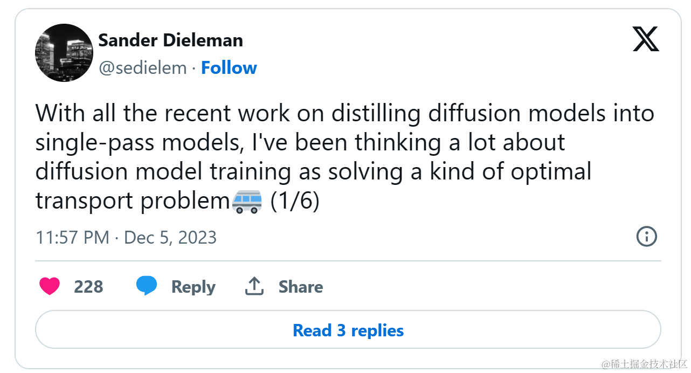Share the tweet using the share icon
The height and width of the screenshot is (373, 691).
254,286
